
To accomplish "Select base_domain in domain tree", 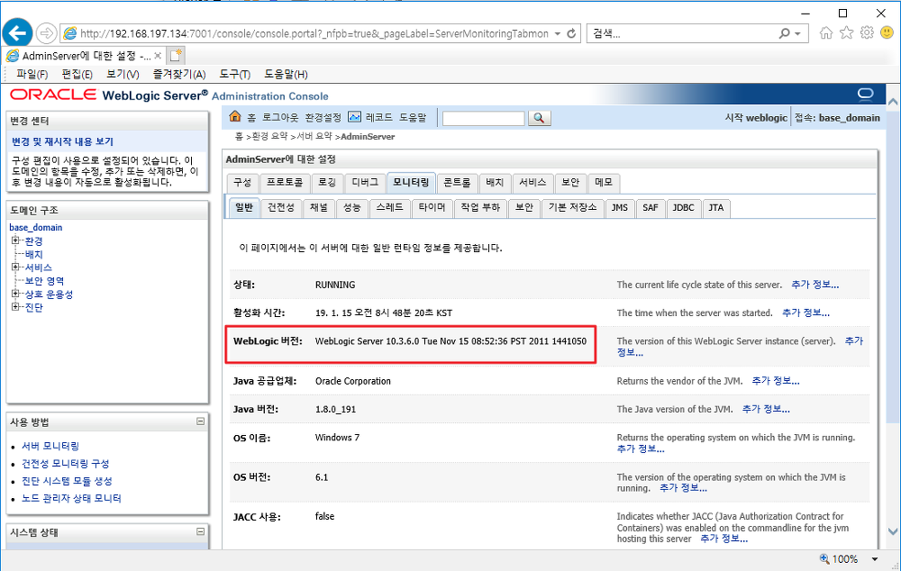I will coord(36,228).
